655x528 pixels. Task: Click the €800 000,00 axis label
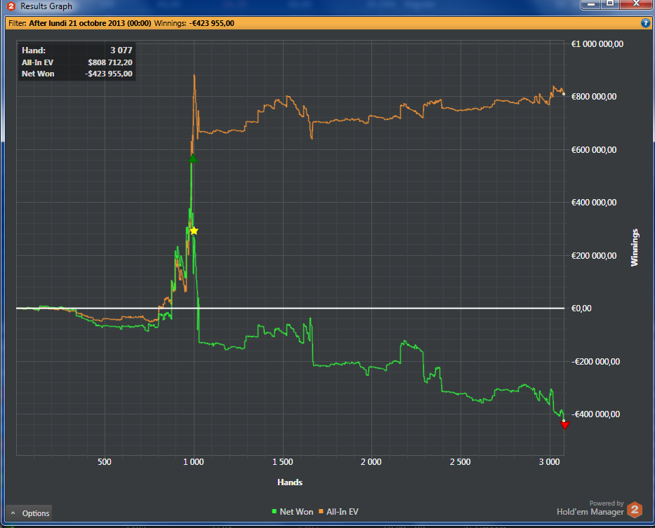(x=594, y=97)
